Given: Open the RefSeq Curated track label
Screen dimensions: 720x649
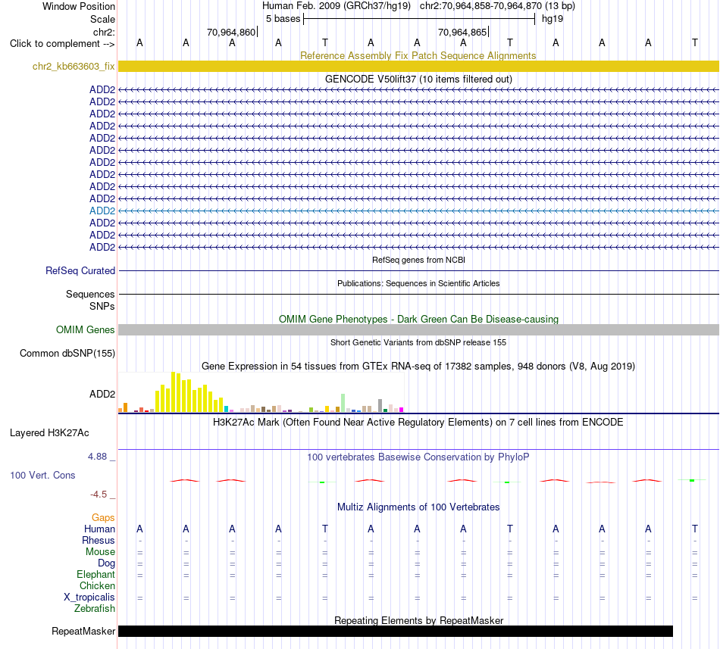Looking at the screenshot, I should point(80,270).
